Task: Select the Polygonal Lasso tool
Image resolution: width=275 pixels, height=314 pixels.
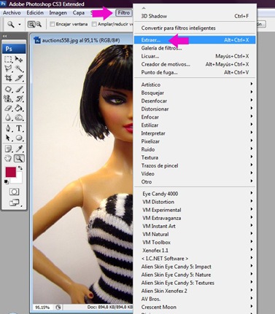Action: 8,68
